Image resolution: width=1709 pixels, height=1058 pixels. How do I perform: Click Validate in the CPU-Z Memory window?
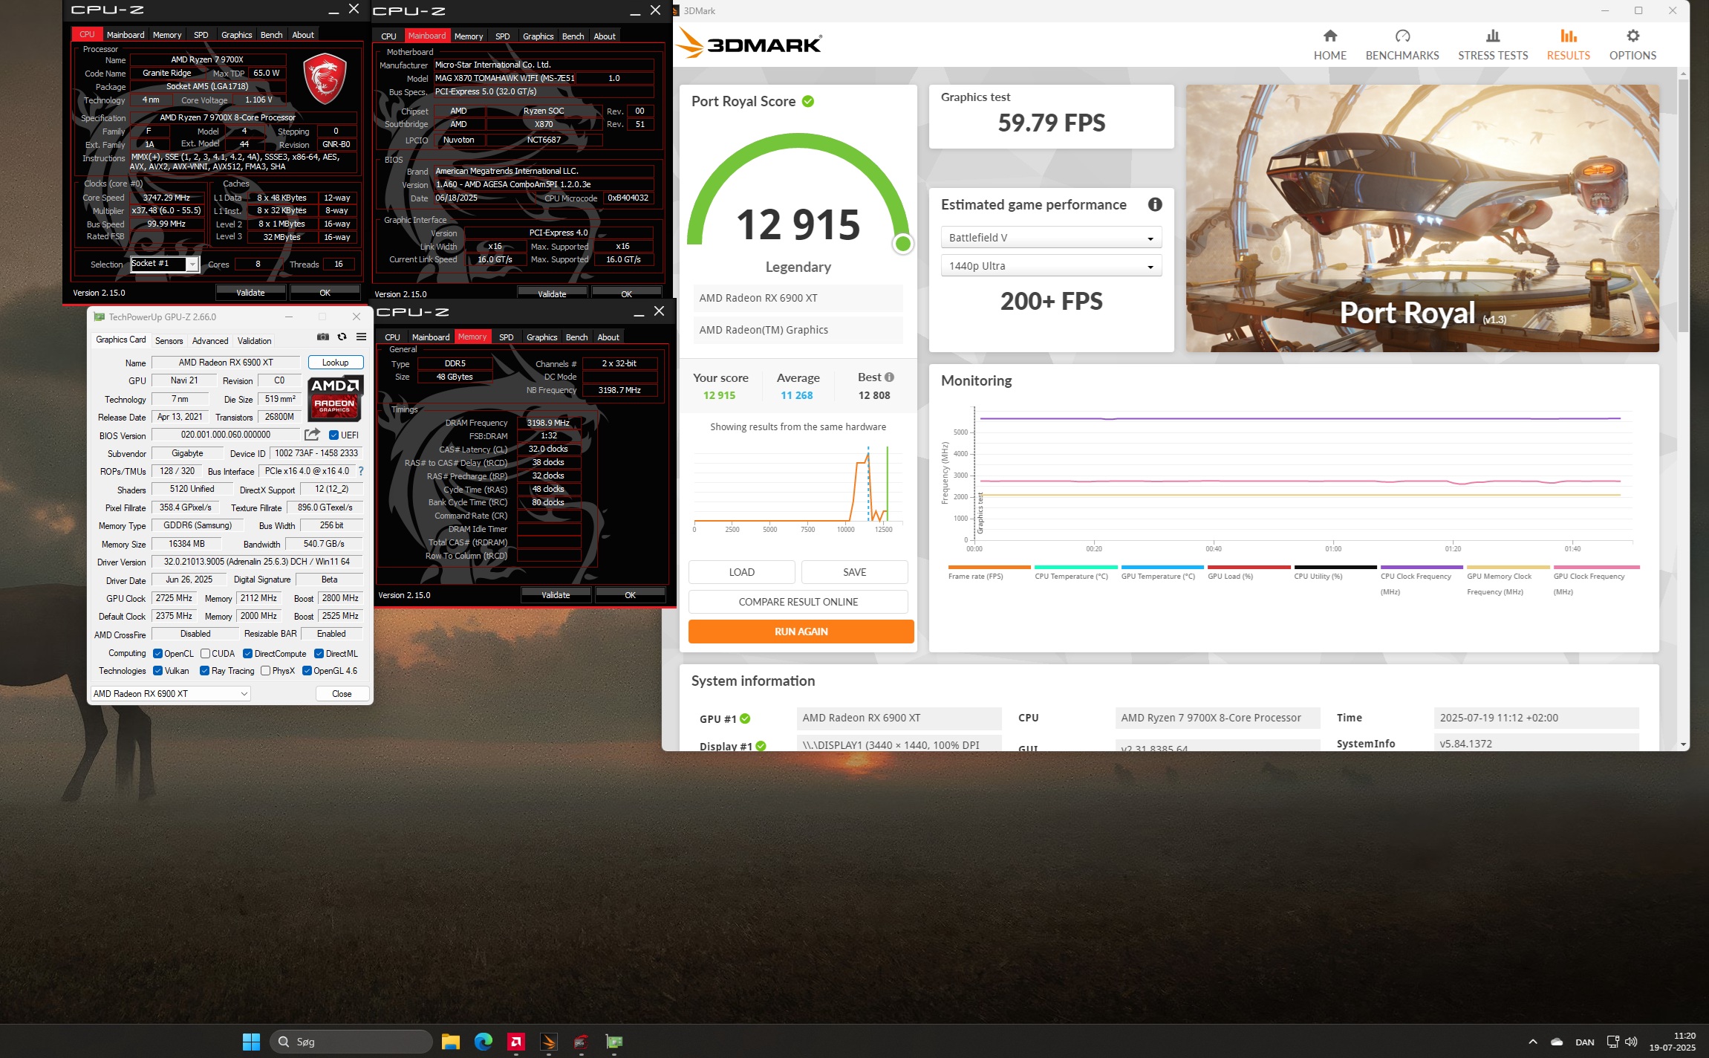[556, 595]
